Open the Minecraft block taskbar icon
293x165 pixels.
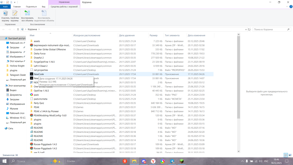tap(181, 161)
